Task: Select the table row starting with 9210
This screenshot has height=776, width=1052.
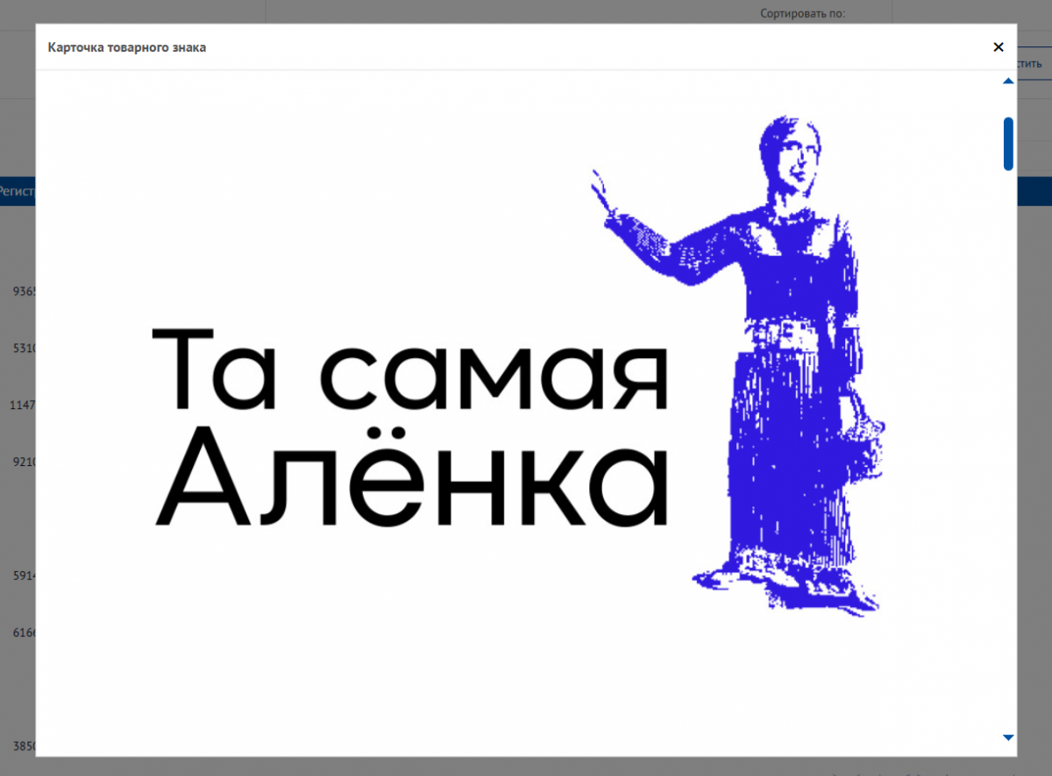Action: pyautogui.click(x=23, y=462)
